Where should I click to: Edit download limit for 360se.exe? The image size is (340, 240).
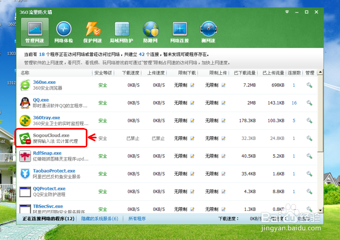(x=192, y=85)
